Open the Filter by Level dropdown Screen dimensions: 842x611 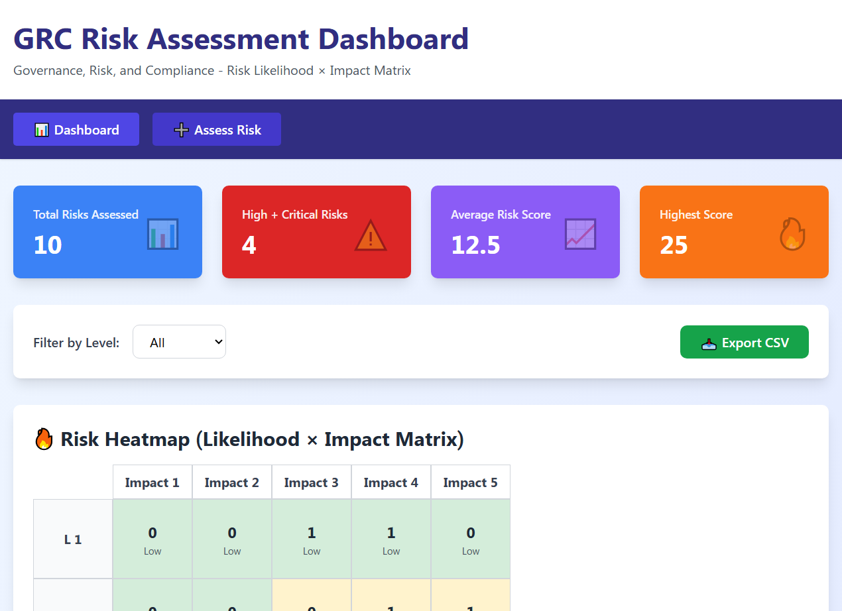[179, 342]
